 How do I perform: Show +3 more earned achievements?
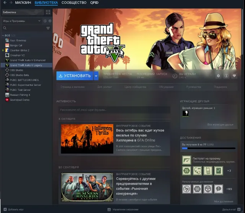coord(229,170)
